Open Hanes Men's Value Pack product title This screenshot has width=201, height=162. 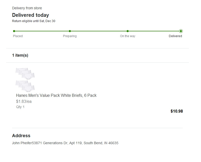(56, 96)
